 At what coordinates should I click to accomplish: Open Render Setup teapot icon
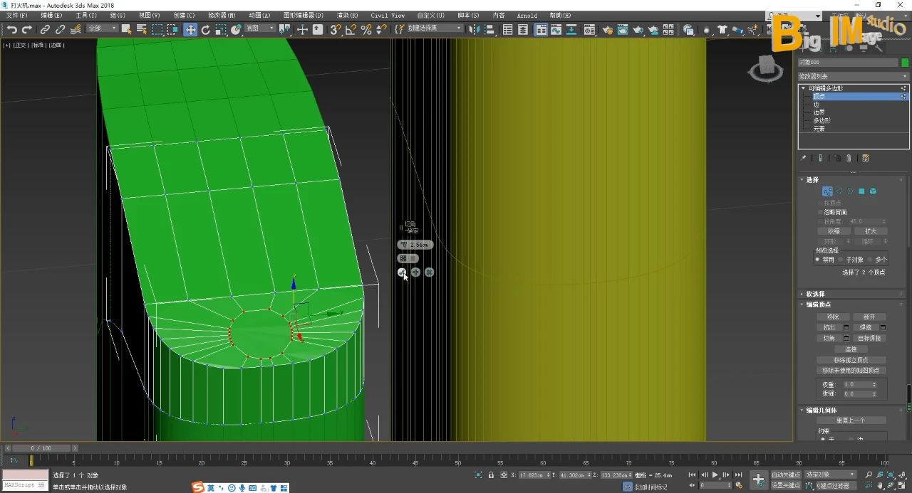pyautogui.click(x=607, y=30)
